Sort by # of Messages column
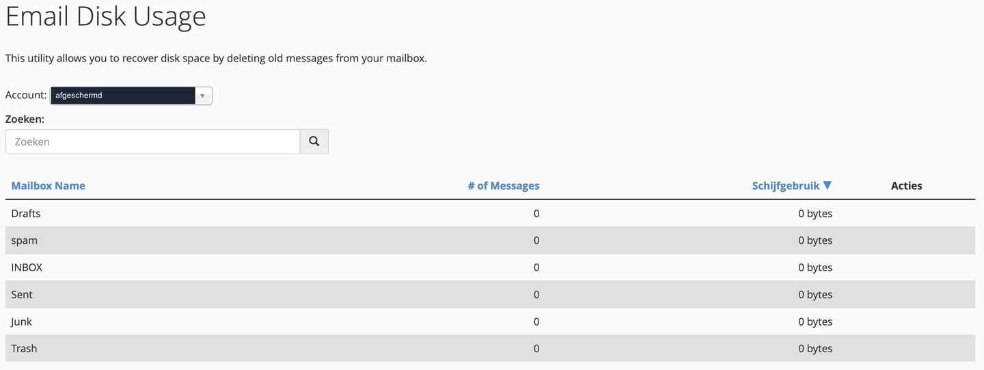 click(x=504, y=186)
